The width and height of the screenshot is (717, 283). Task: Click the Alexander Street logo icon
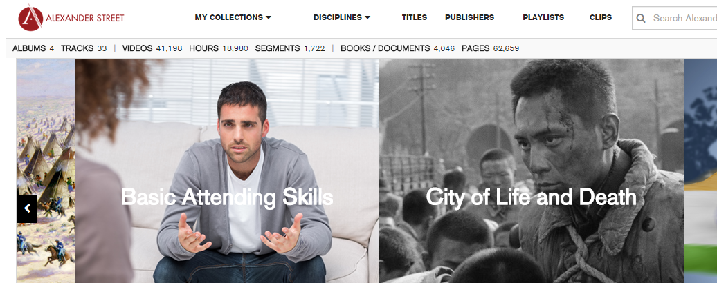[30, 18]
